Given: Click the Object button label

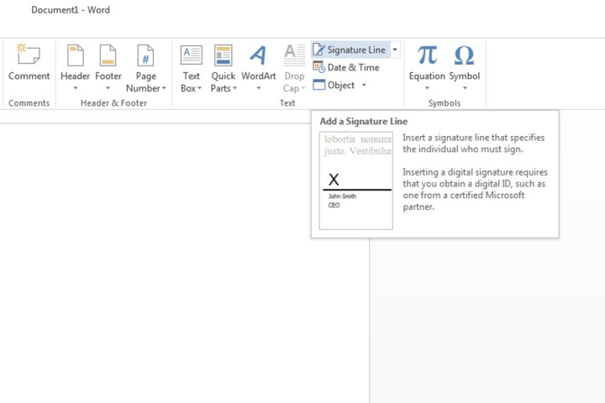Looking at the screenshot, I should pyautogui.click(x=340, y=86).
